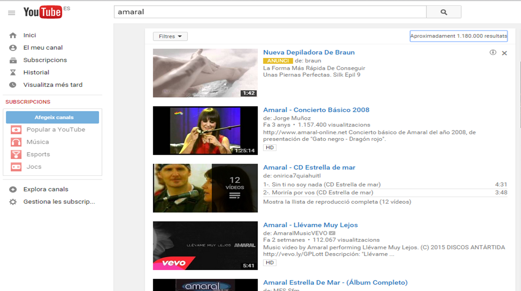Click the search field containing amaral
Screen dimensions: 521x291
pyautogui.click(x=270, y=12)
